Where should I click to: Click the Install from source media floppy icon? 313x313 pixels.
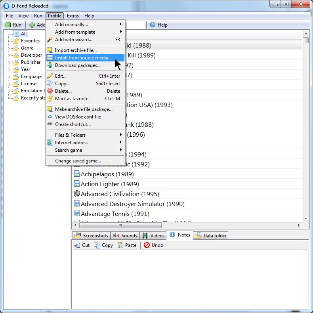click(50, 58)
